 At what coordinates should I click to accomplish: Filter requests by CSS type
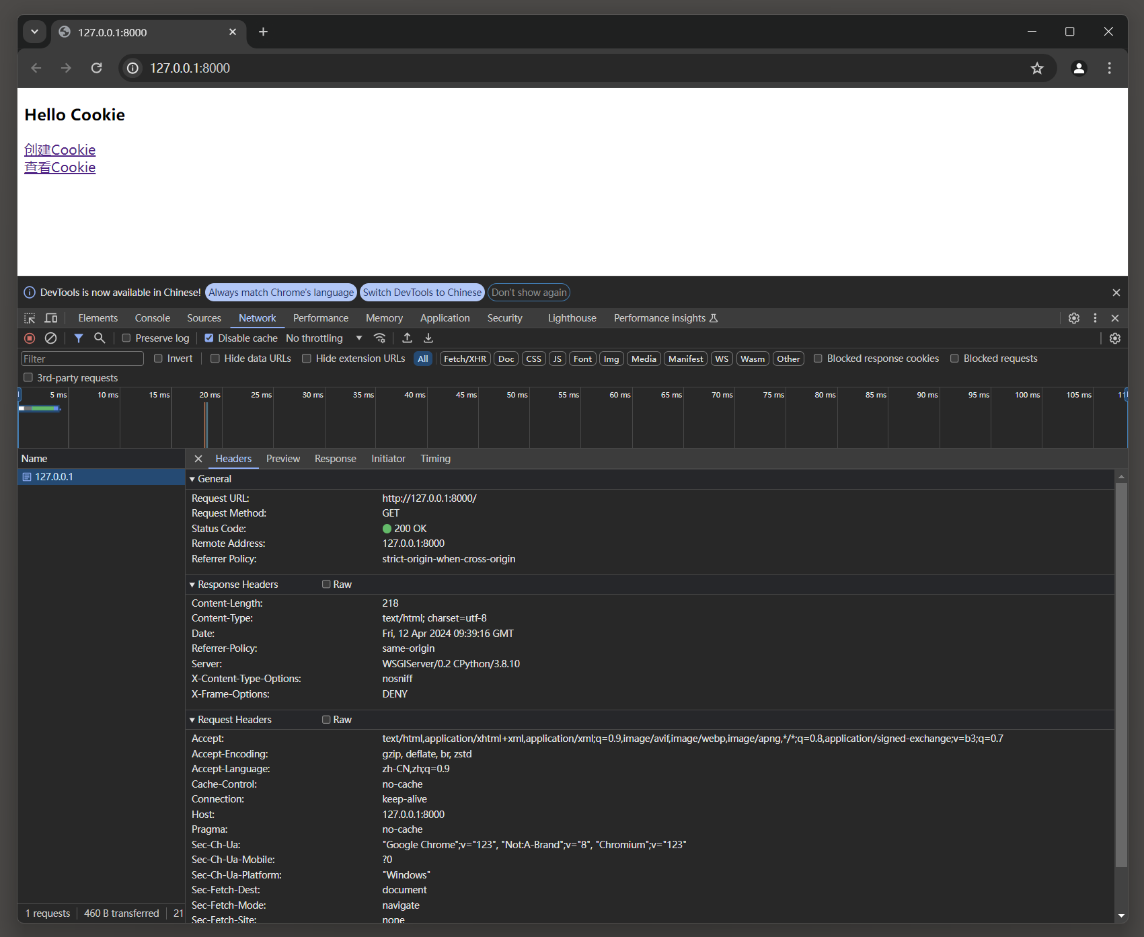tap(534, 359)
